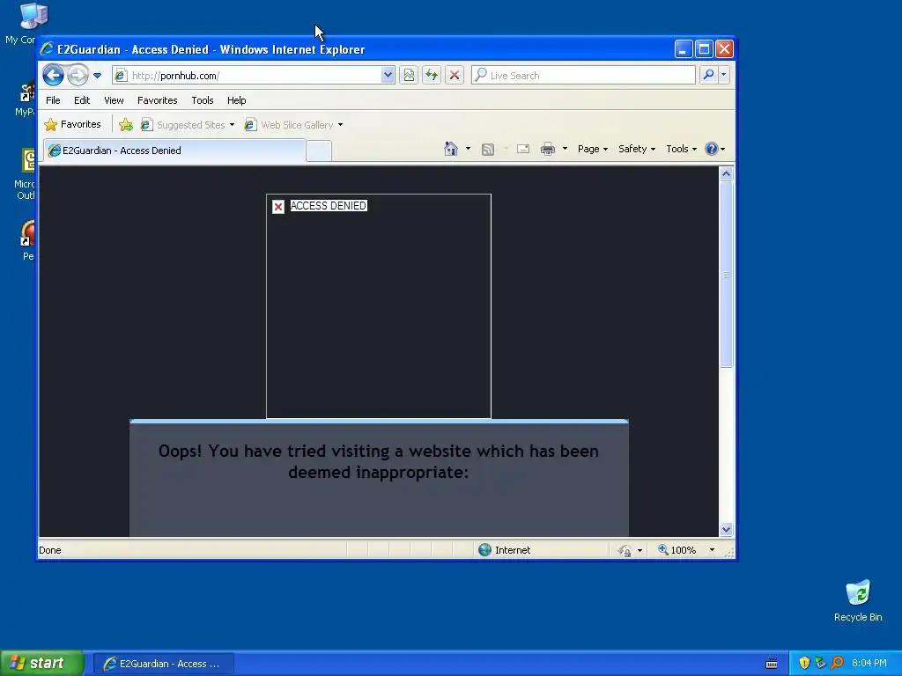Expand the Print options dropdown
902x676 pixels.
click(565, 149)
